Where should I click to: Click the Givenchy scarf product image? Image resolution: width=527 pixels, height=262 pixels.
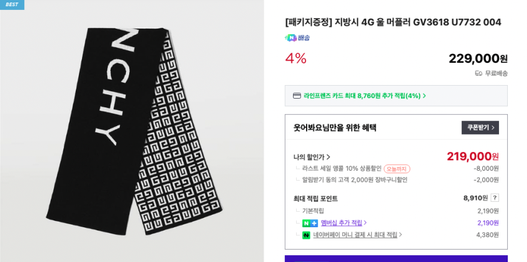coord(132,131)
